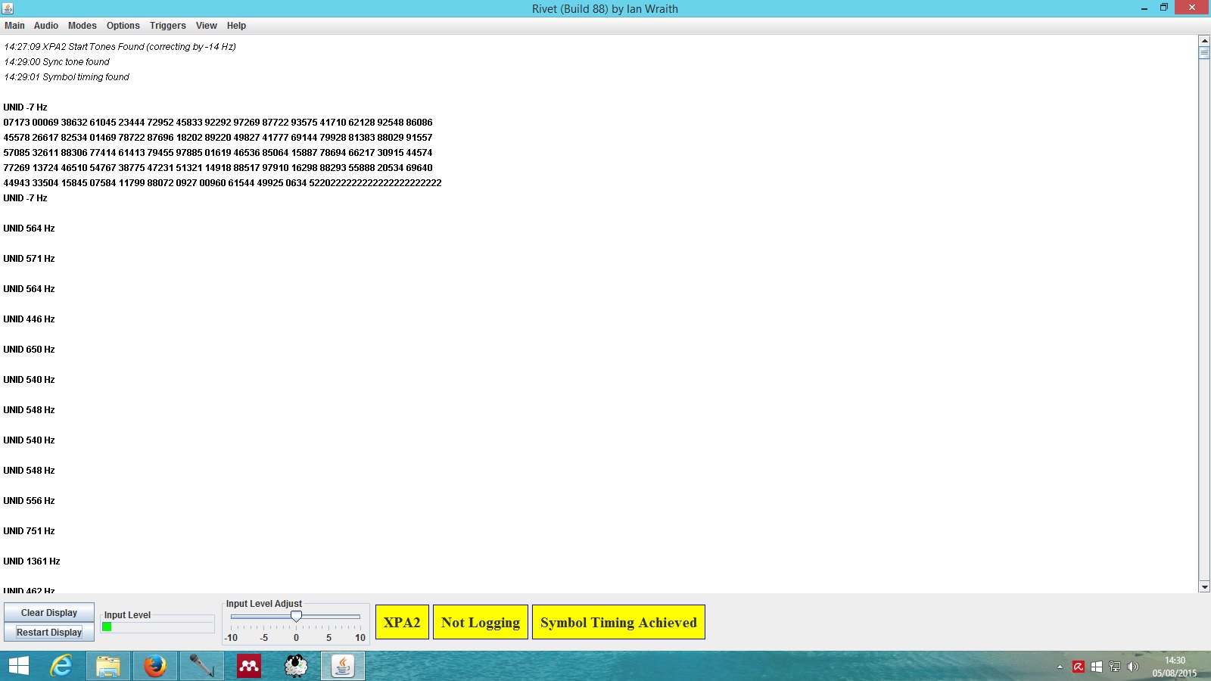1211x681 pixels.
Task: Close the Rivet window
Action: [1192, 8]
